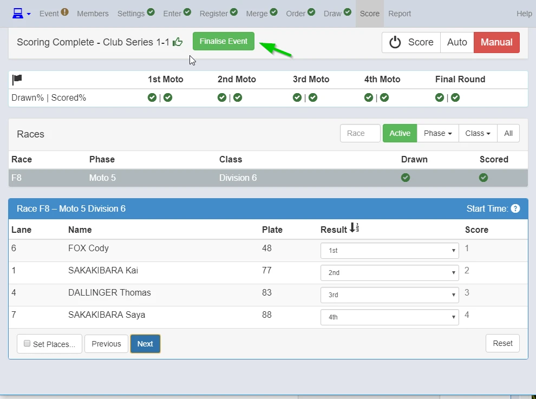The image size is (536, 399).
Task: Click the name FOX Cody
Action: click(89, 248)
